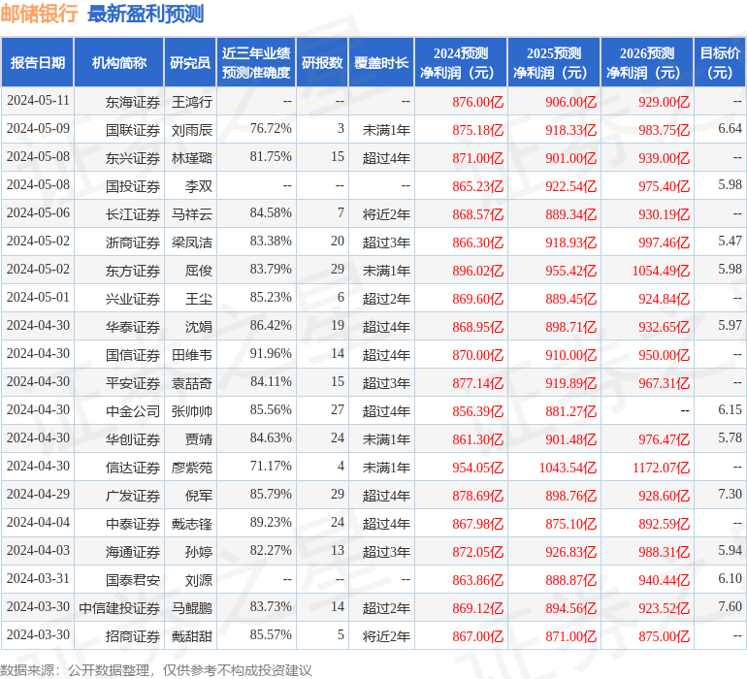Viewport: 747px width, 679px height.
Task: Click analyst name 戴甜甜
Action: click(x=192, y=636)
